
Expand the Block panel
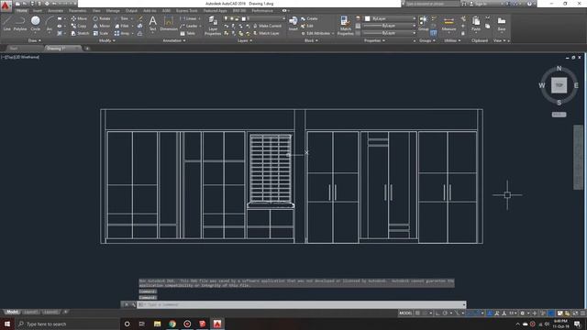click(311, 40)
